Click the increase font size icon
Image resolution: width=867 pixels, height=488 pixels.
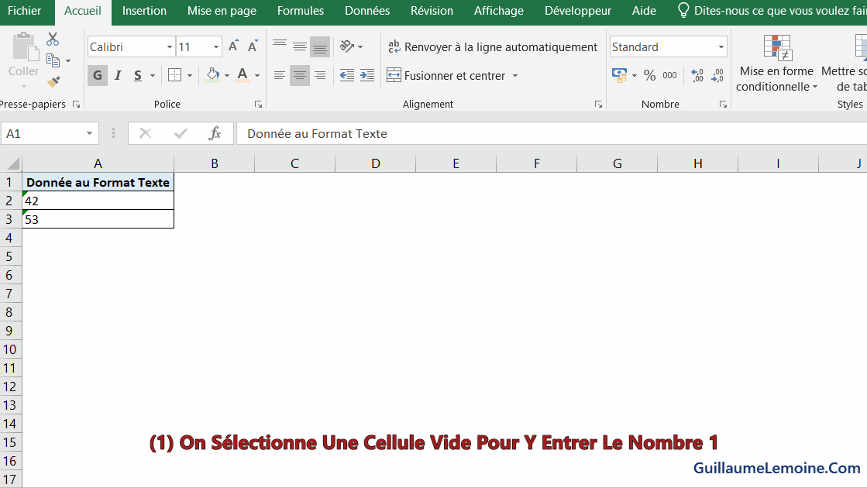[233, 46]
